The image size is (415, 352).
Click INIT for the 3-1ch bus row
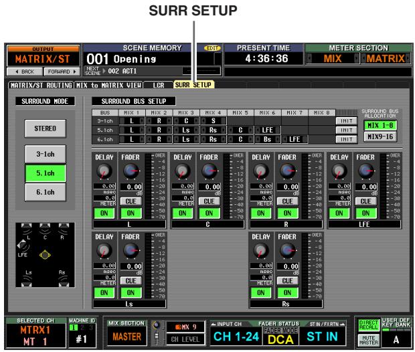pyautogui.click(x=347, y=121)
